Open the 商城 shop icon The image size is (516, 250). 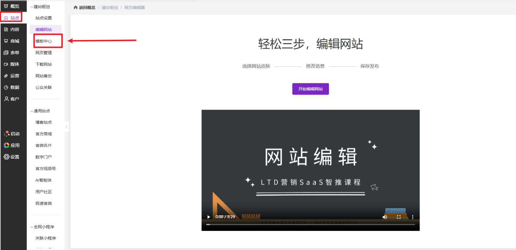pyautogui.click(x=6, y=41)
